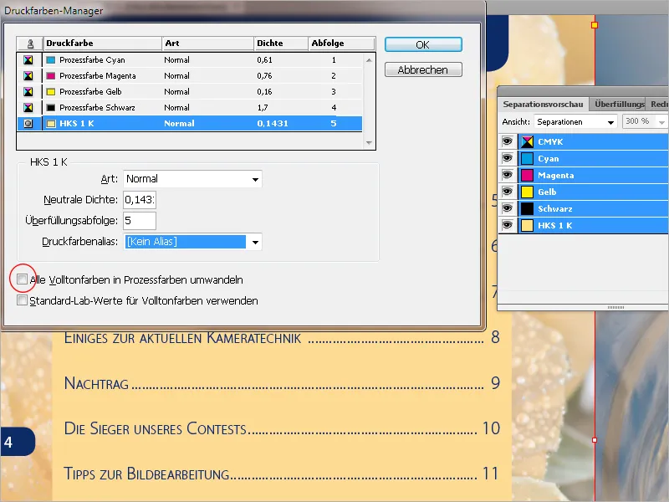Click Cyan color swatch in Separationsvorschau panel
Viewport: 669px width, 502px height.
[x=528, y=158]
